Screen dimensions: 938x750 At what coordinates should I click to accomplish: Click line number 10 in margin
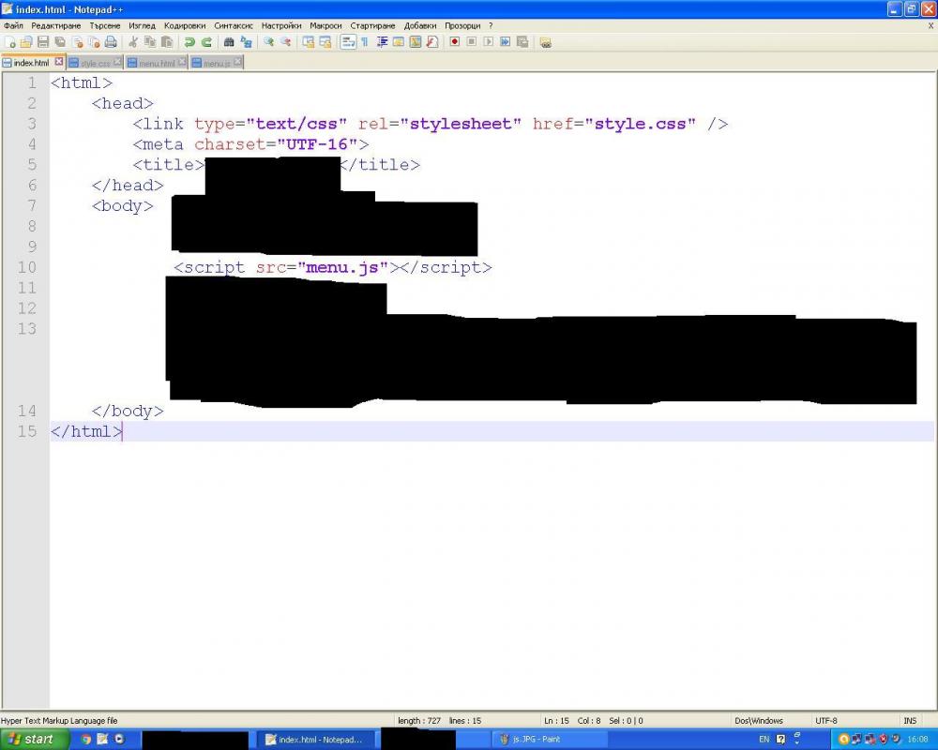click(27, 267)
